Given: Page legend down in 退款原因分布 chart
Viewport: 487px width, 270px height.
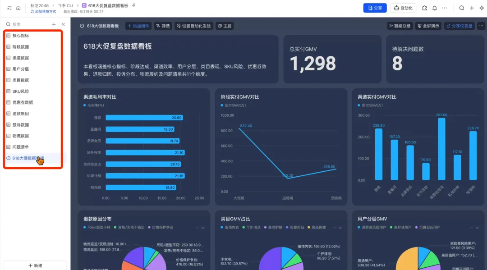Looking at the screenshot, I should coord(203,228).
